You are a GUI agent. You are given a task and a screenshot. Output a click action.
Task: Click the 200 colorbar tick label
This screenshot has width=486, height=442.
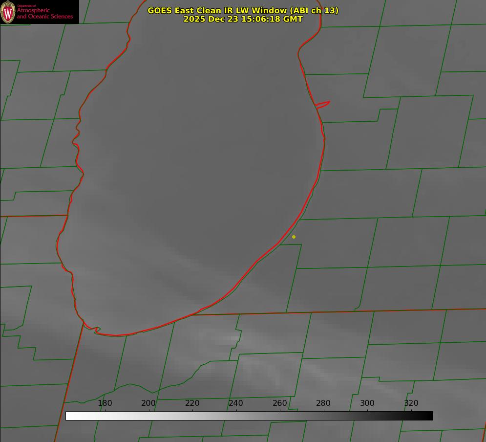(x=148, y=403)
